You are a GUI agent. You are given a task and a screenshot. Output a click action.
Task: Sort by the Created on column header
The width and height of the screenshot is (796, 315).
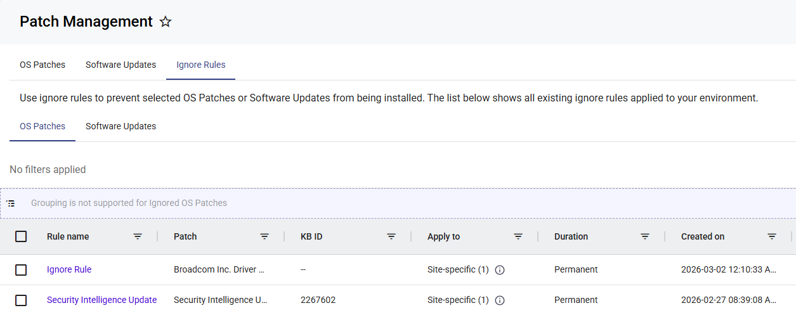click(x=703, y=236)
